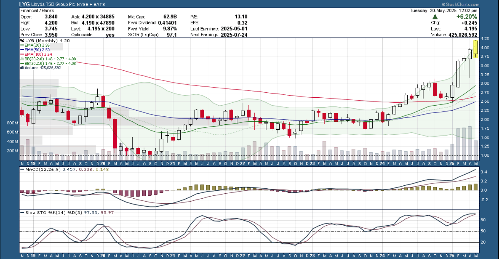This screenshot has width=499, height=260.
Task: Click the 'EMA(50) 2.50' legend text
Action: tap(37, 50)
